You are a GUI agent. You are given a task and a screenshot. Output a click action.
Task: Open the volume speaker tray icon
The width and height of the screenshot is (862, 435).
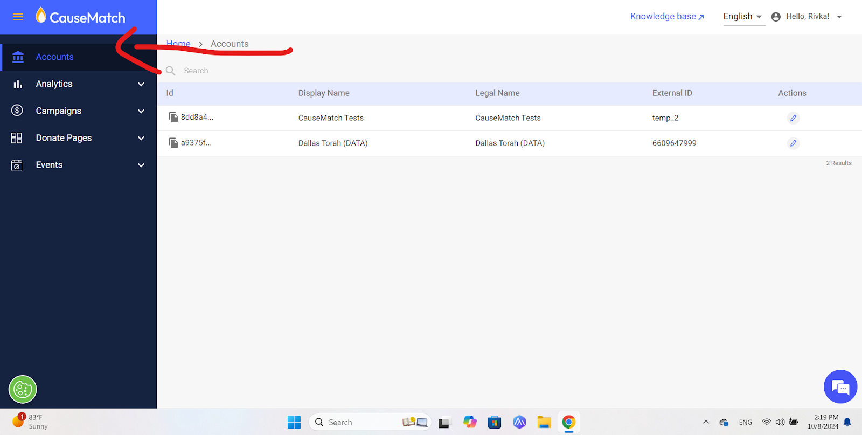pos(780,422)
